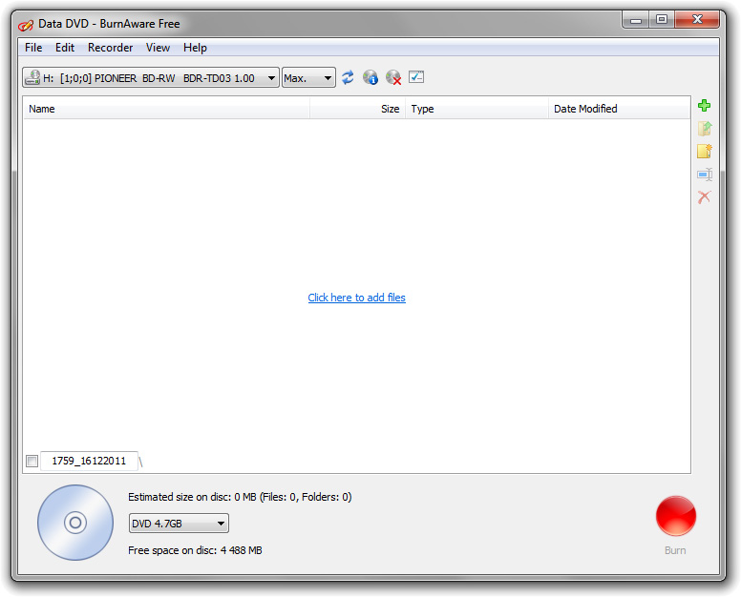Click the red Burn button

tap(676, 516)
